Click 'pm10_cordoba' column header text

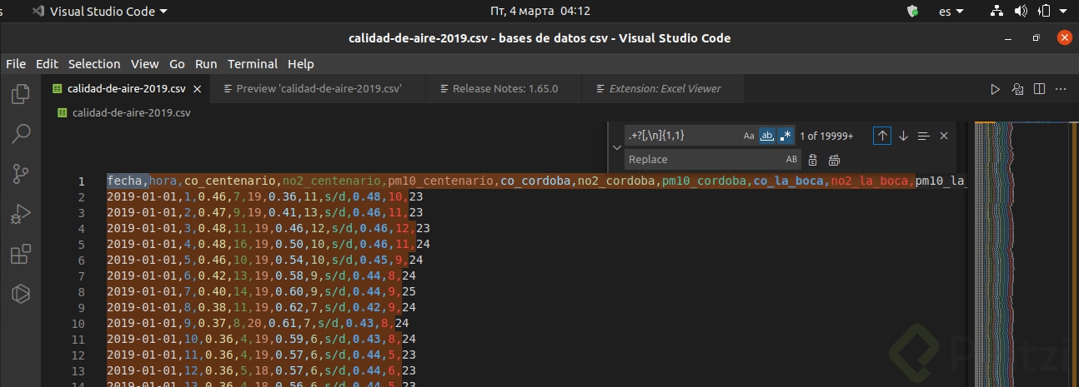(704, 181)
